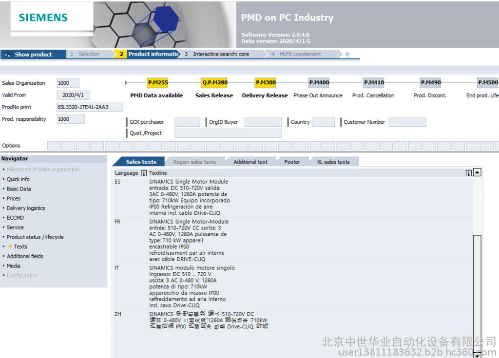Click the OrgID Buyer input field
The height and width of the screenshot is (358, 499).
[263, 122]
